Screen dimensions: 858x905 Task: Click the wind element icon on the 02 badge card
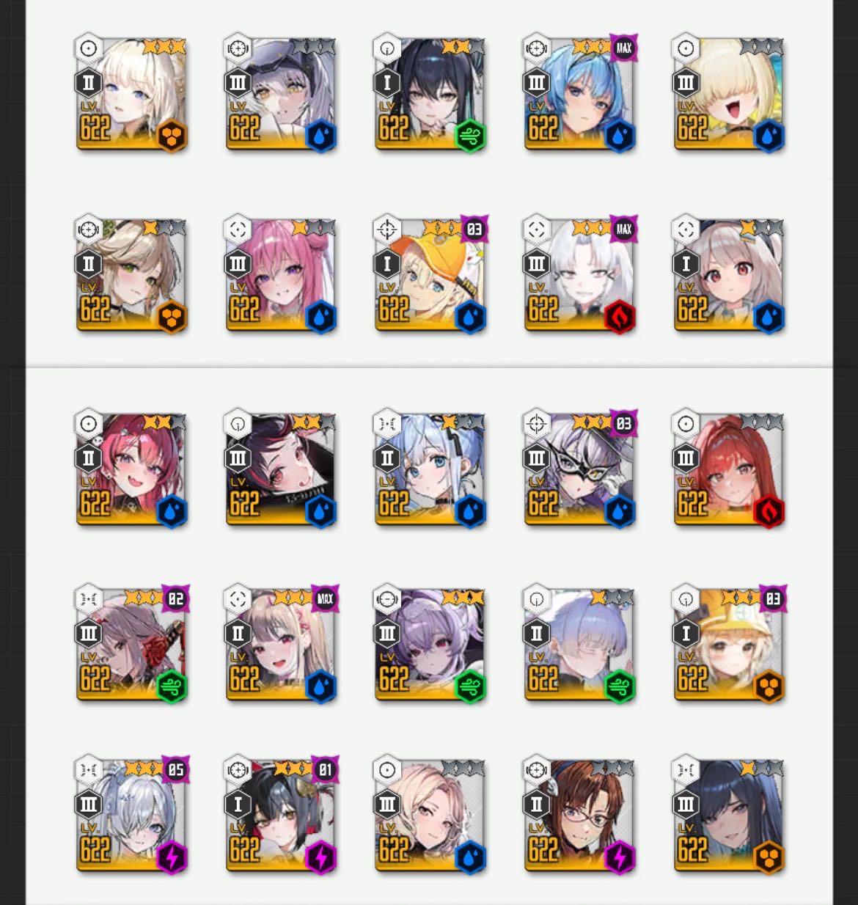(x=172, y=686)
